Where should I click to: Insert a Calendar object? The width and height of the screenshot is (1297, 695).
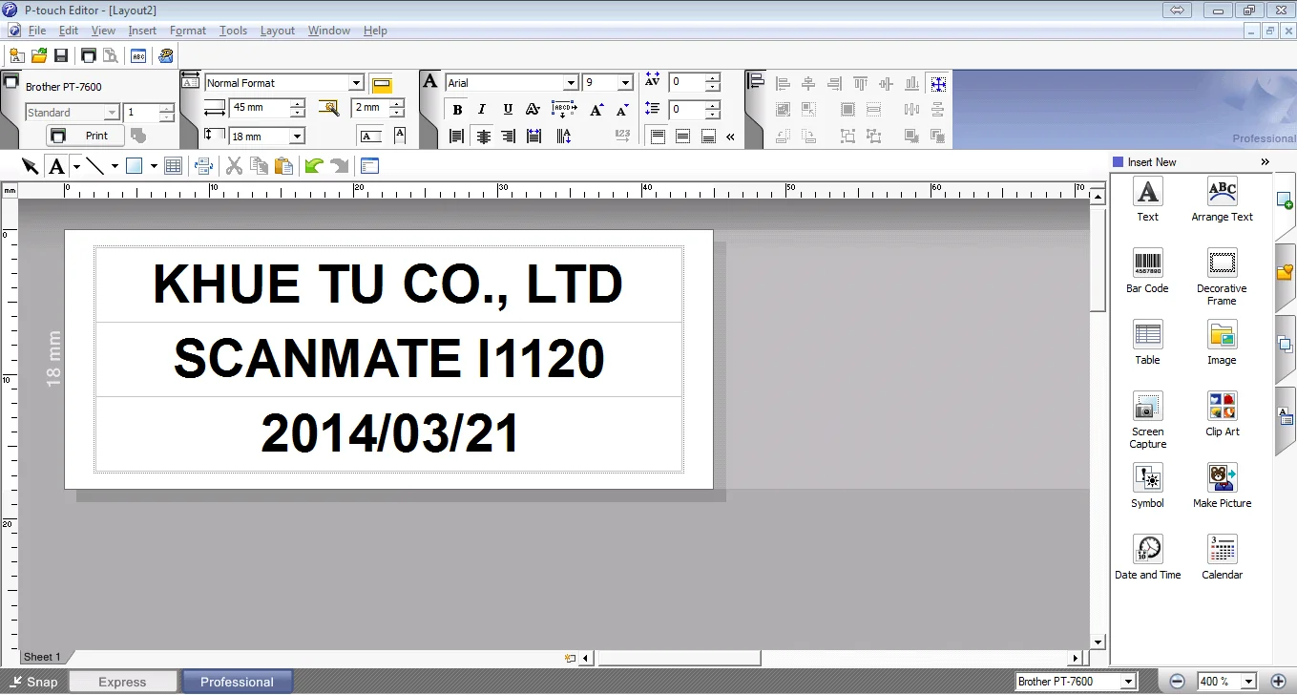coord(1222,550)
